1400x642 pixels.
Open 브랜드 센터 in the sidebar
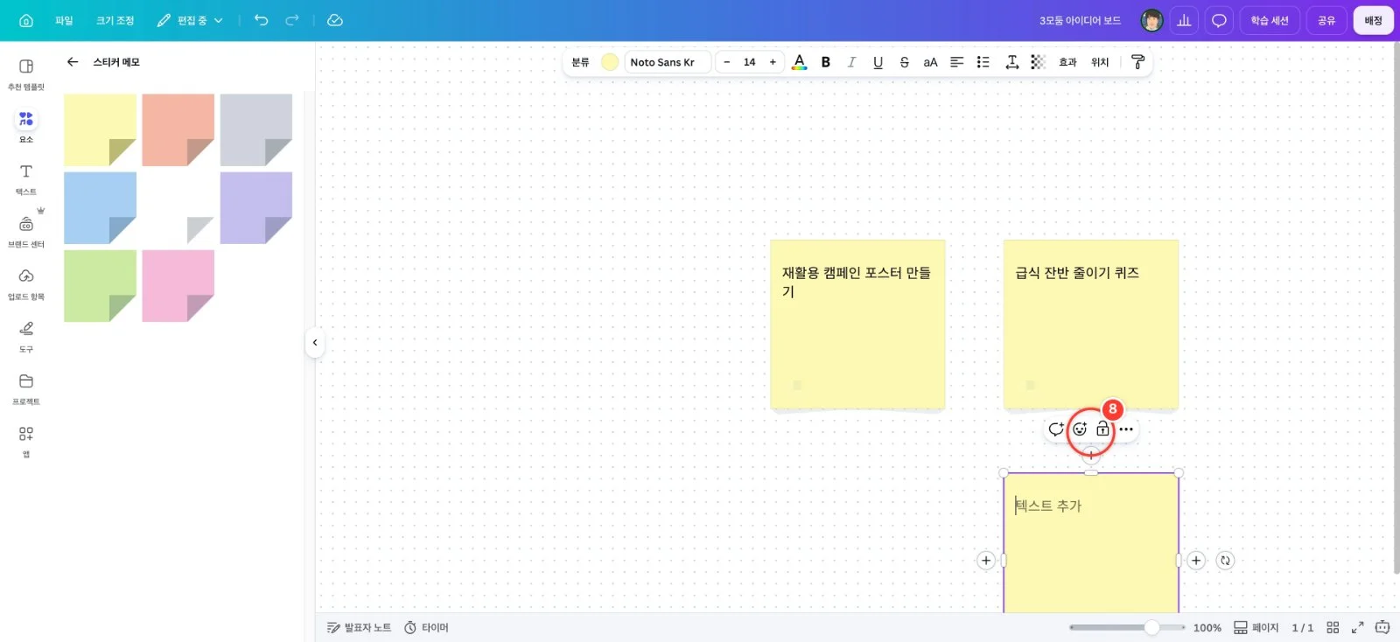26,232
